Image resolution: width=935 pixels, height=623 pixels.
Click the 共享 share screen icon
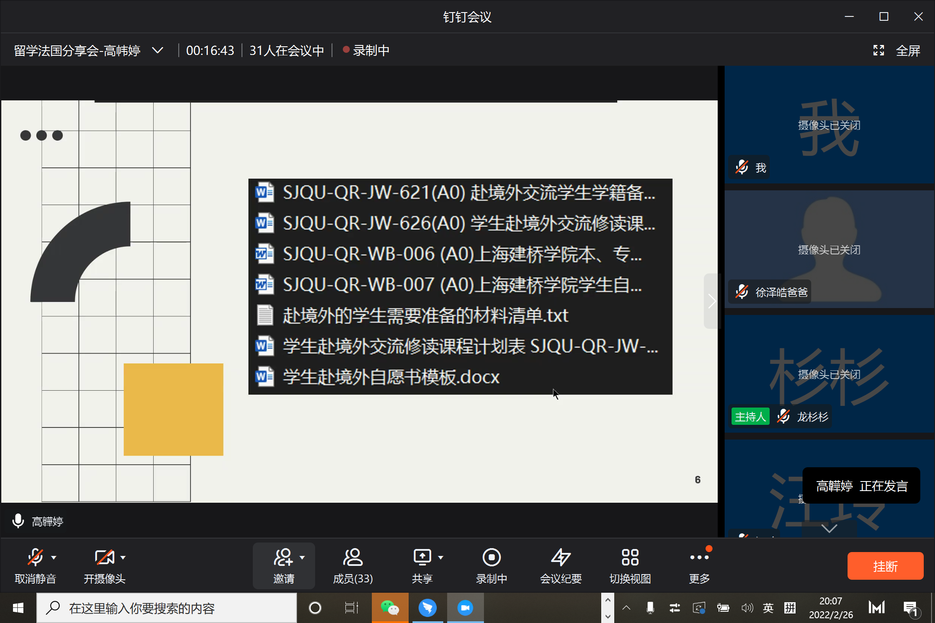(x=422, y=558)
